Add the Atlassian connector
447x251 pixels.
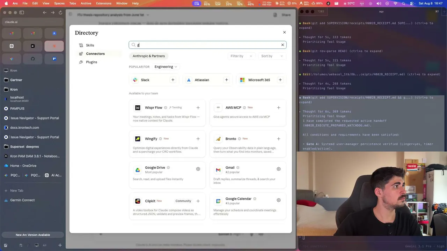[227, 80]
